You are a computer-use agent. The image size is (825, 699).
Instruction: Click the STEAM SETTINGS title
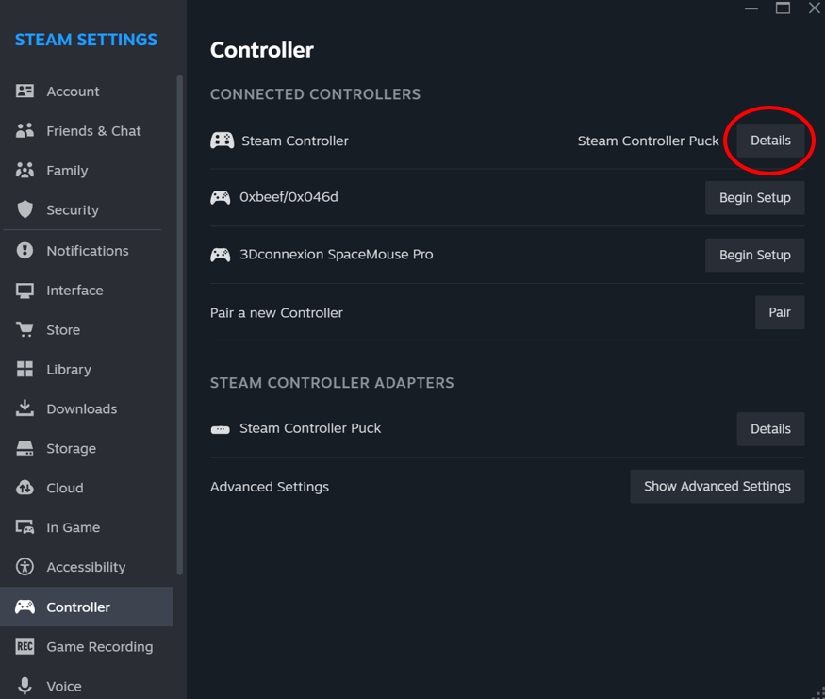(86, 40)
